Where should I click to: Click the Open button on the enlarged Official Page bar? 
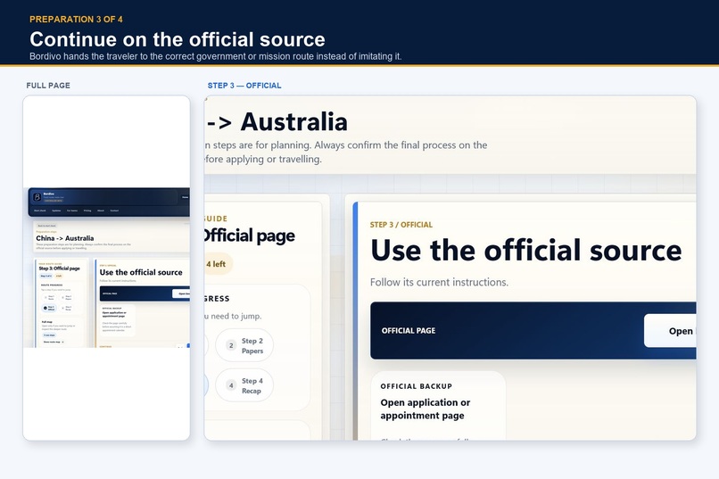(671, 331)
